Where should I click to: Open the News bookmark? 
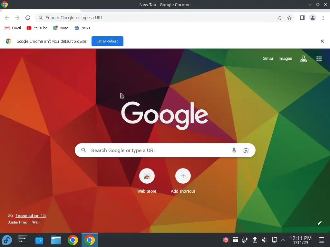[x=82, y=28]
